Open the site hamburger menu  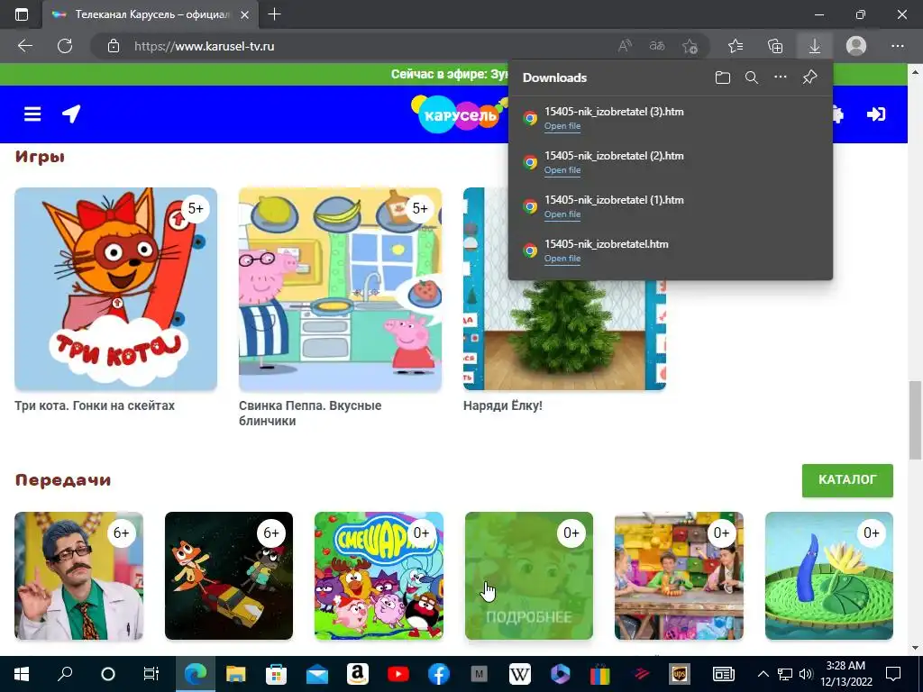pyautogui.click(x=32, y=114)
